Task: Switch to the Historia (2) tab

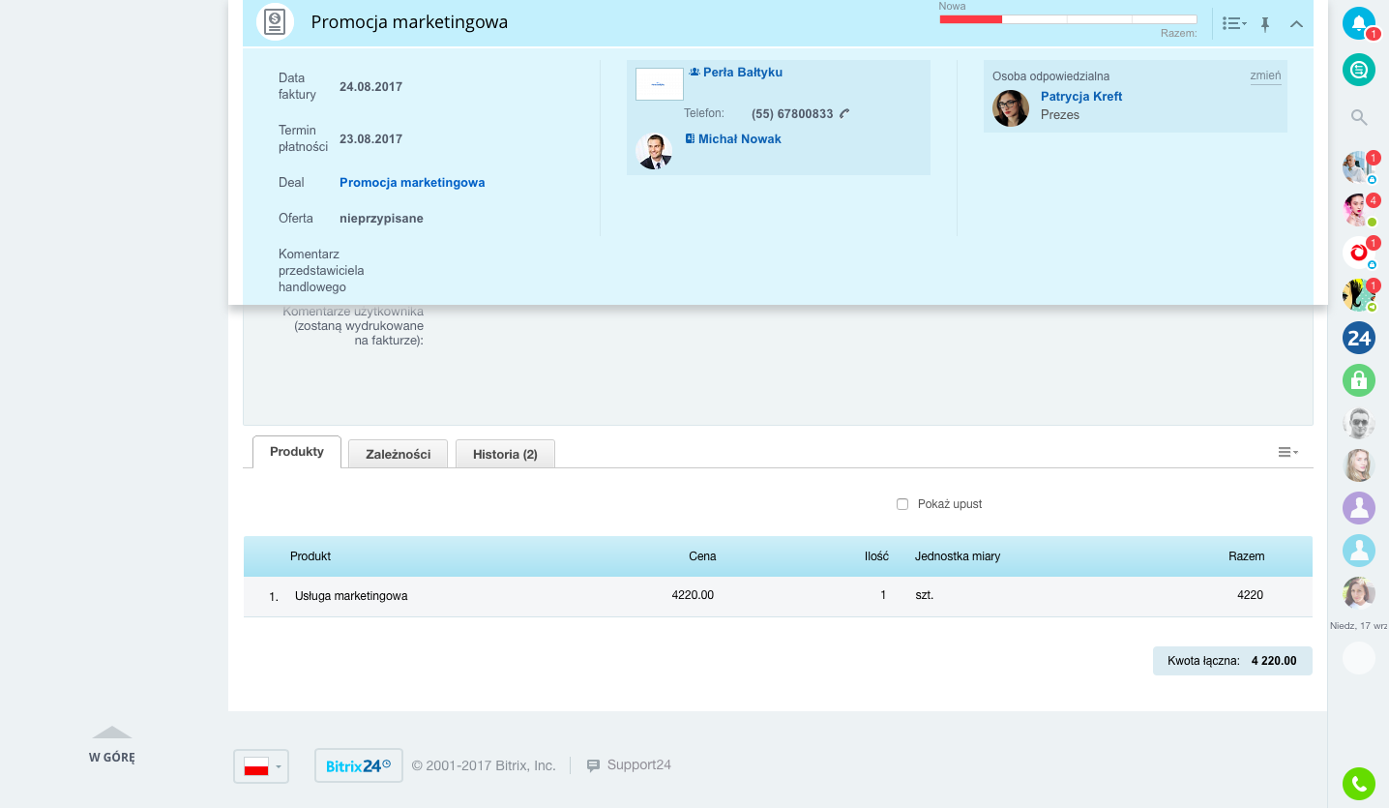Action: tap(505, 454)
